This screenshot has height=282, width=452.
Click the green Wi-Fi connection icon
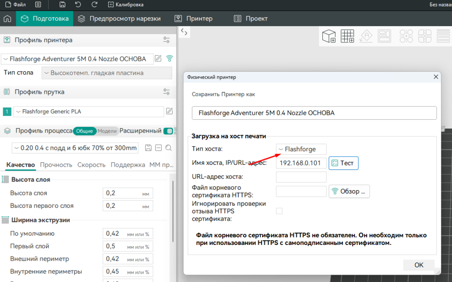pyautogui.click(x=169, y=59)
